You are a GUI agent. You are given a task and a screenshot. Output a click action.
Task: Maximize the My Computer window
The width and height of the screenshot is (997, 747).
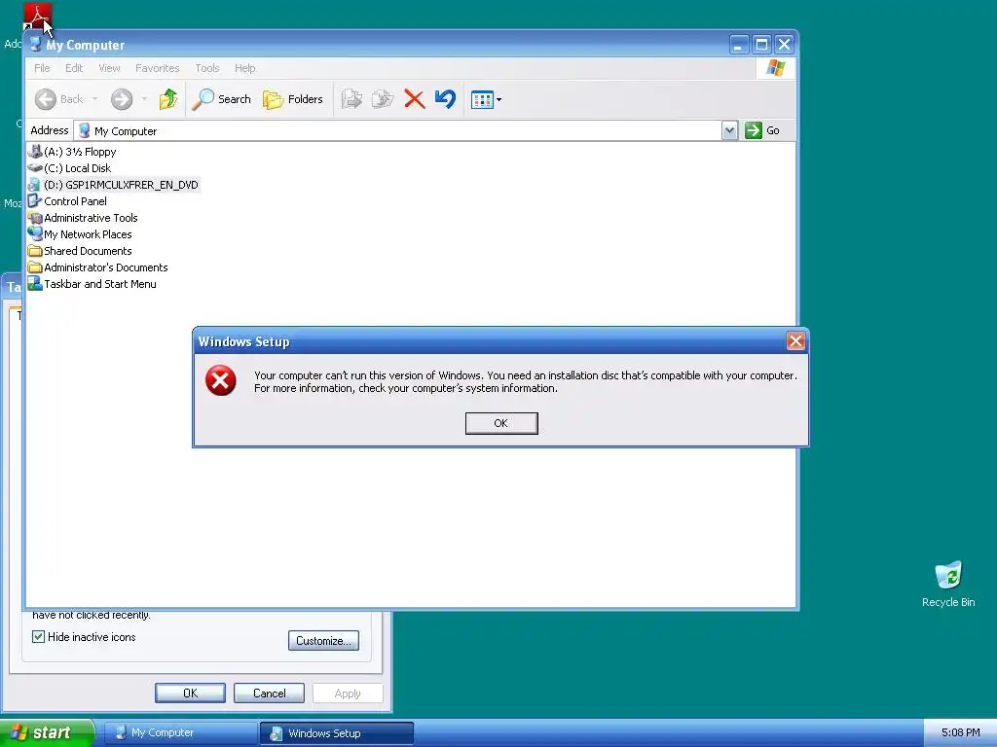[761, 45]
